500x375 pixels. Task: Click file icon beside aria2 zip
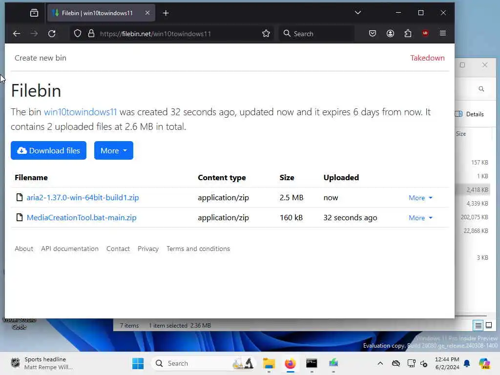(x=20, y=197)
